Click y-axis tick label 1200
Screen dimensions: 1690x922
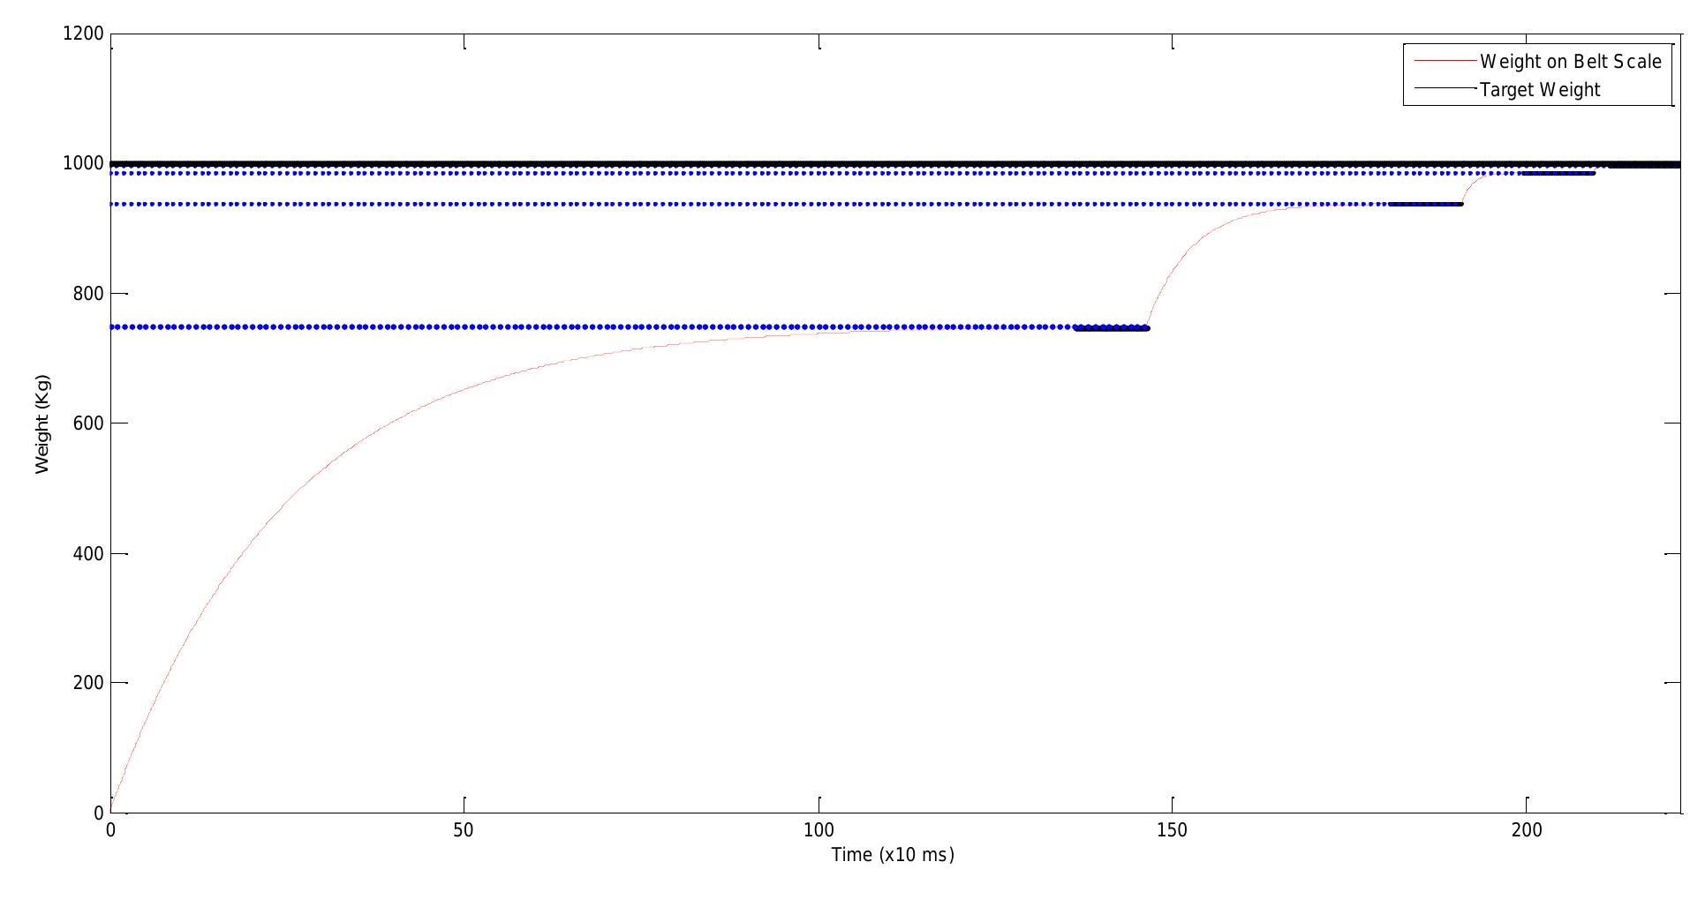tap(83, 34)
